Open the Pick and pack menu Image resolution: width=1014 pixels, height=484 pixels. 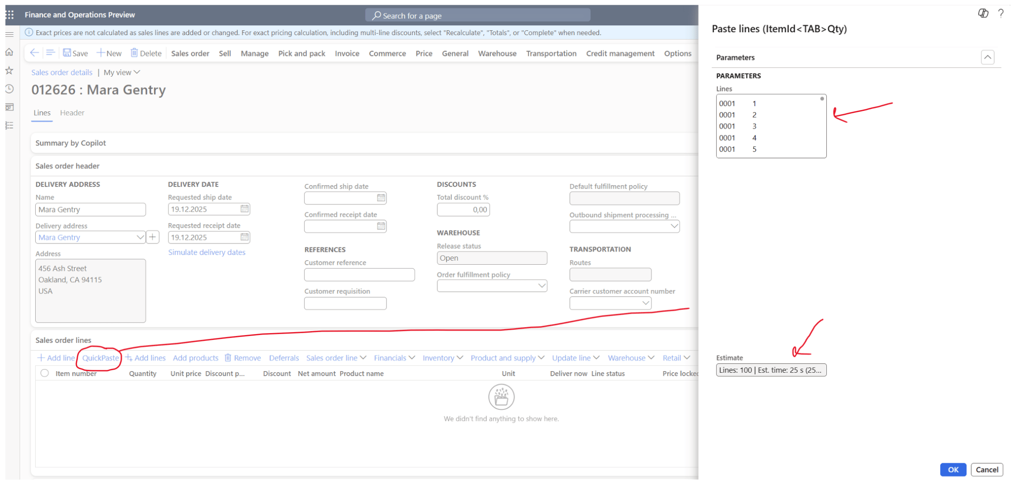pyautogui.click(x=301, y=53)
